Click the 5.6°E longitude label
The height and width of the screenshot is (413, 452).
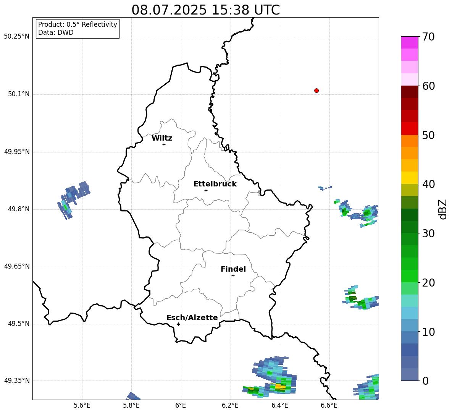(x=82, y=405)
